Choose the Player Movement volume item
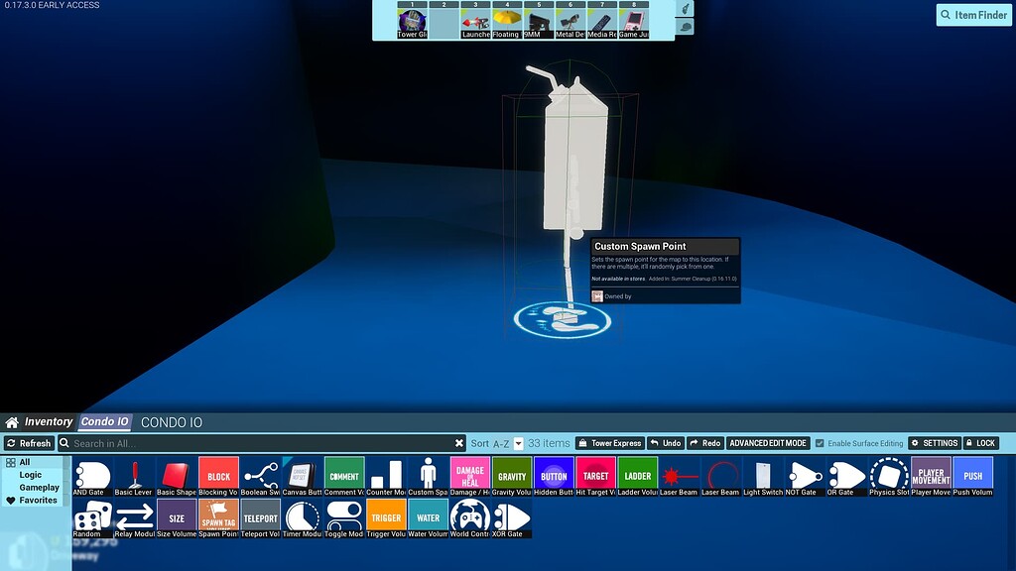Viewport: 1016px width, 571px height. pyautogui.click(x=931, y=476)
